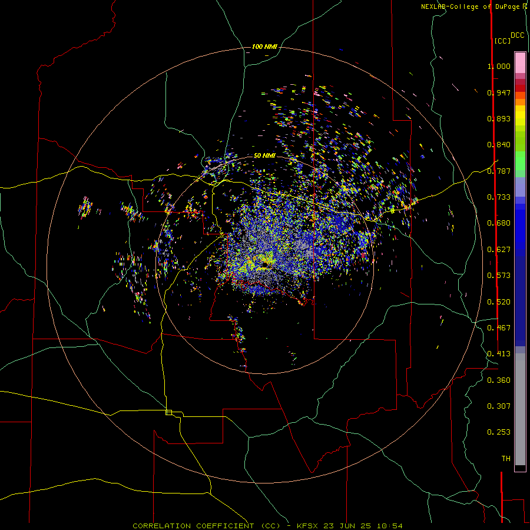Pick the red band in the color scale

520,88
